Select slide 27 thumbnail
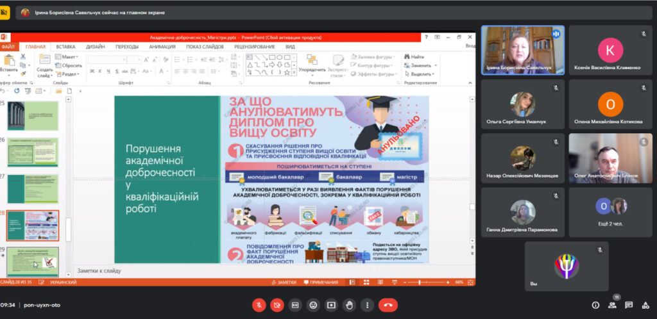 [33, 188]
